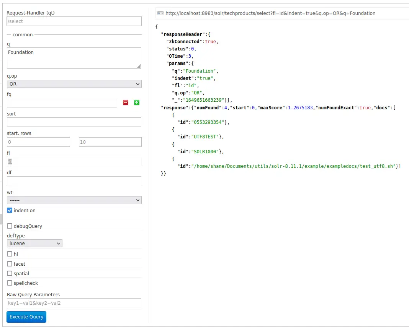409x328 pixels.
Task: Enable the spellcheck checkbox
Action: point(10,283)
